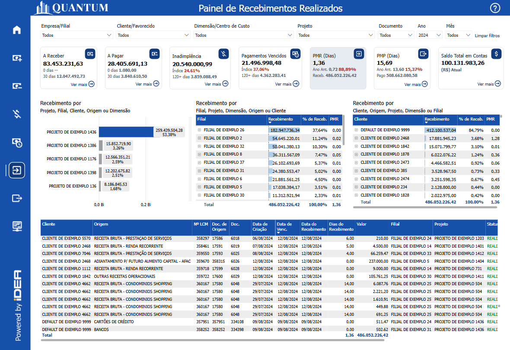
Task: Open the Empresa/Filial dropdown
Action: coord(77,35)
